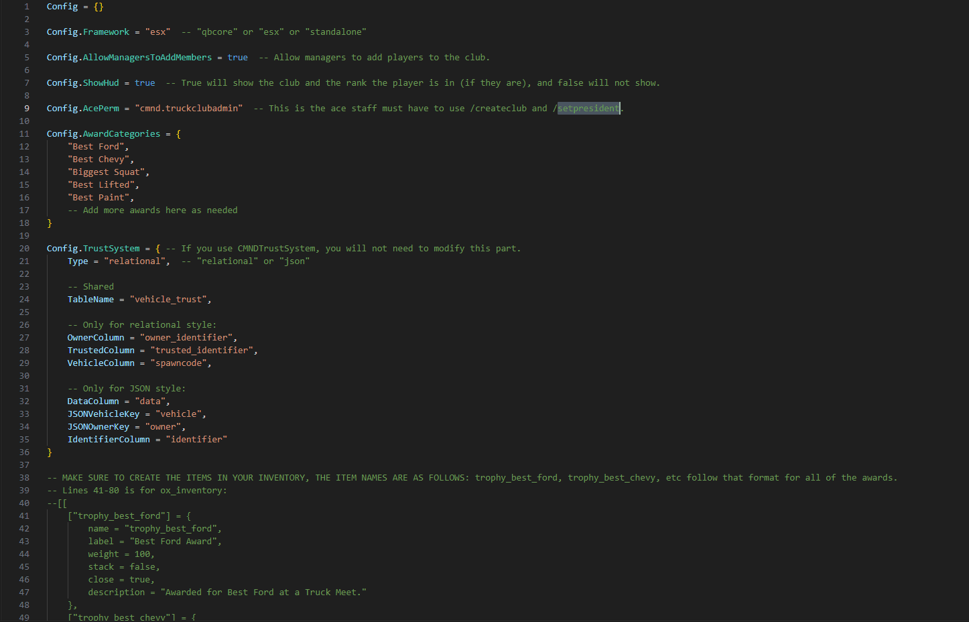Click the Config.ShowHud property name
This screenshot has height=622, width=969.
coord(83,83)
